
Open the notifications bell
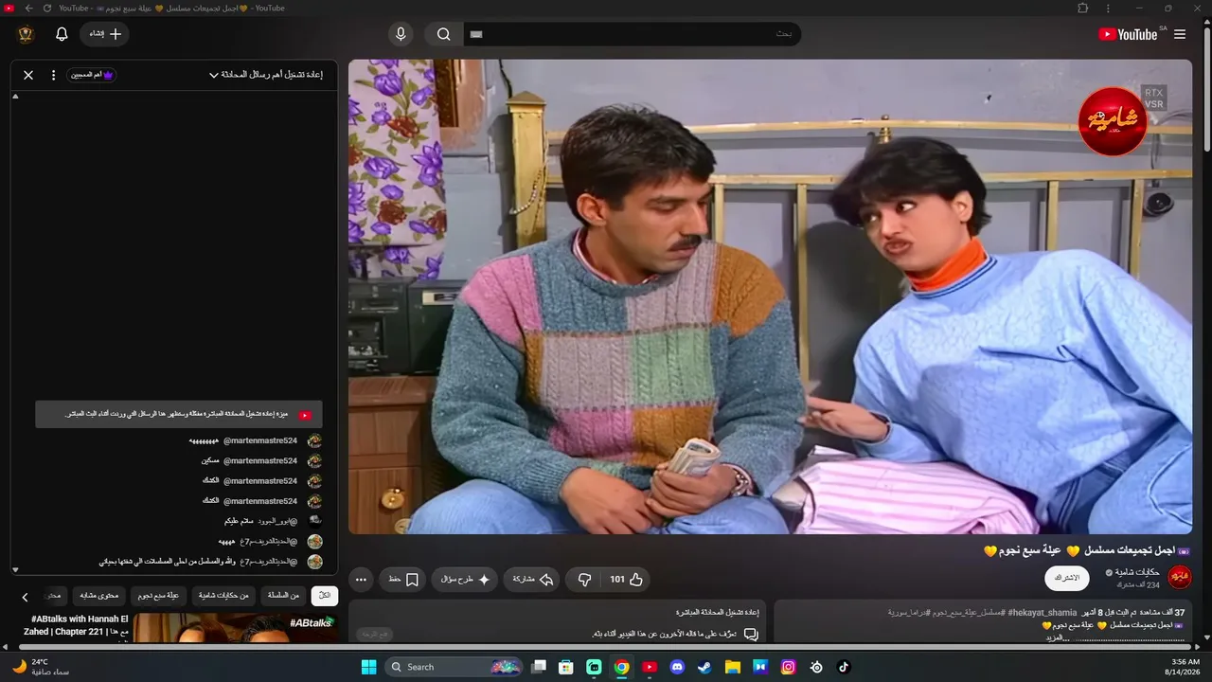pyautogui.click(x=62, y=34)
